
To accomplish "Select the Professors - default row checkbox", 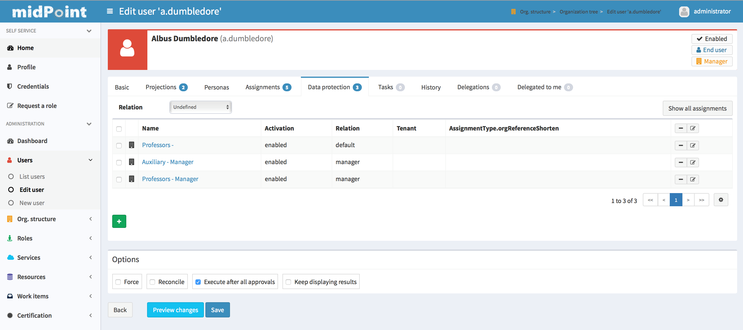I will pos(119,145).
